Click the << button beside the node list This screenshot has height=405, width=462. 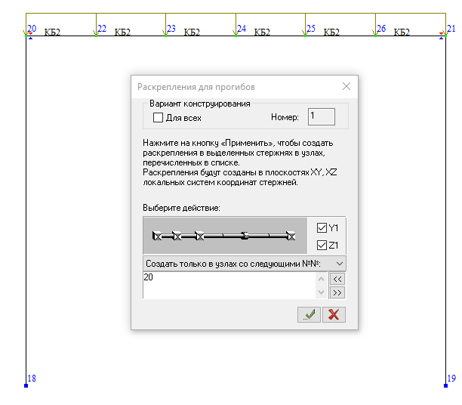coord(337,279)
